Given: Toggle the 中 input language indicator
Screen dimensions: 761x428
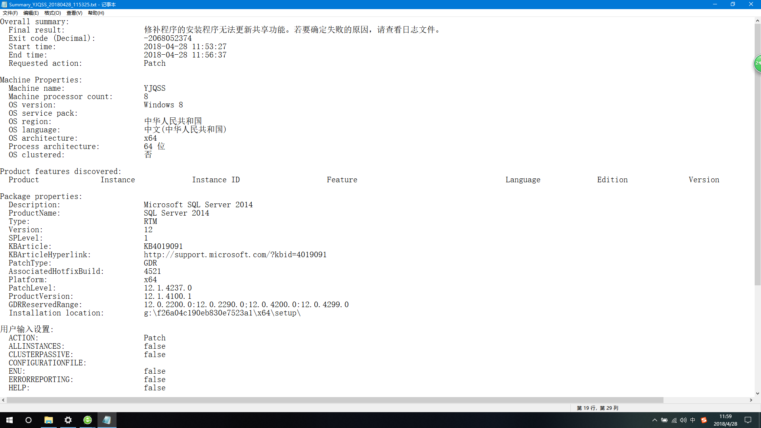Looking at the screenshot, I should tap(693, 420).
